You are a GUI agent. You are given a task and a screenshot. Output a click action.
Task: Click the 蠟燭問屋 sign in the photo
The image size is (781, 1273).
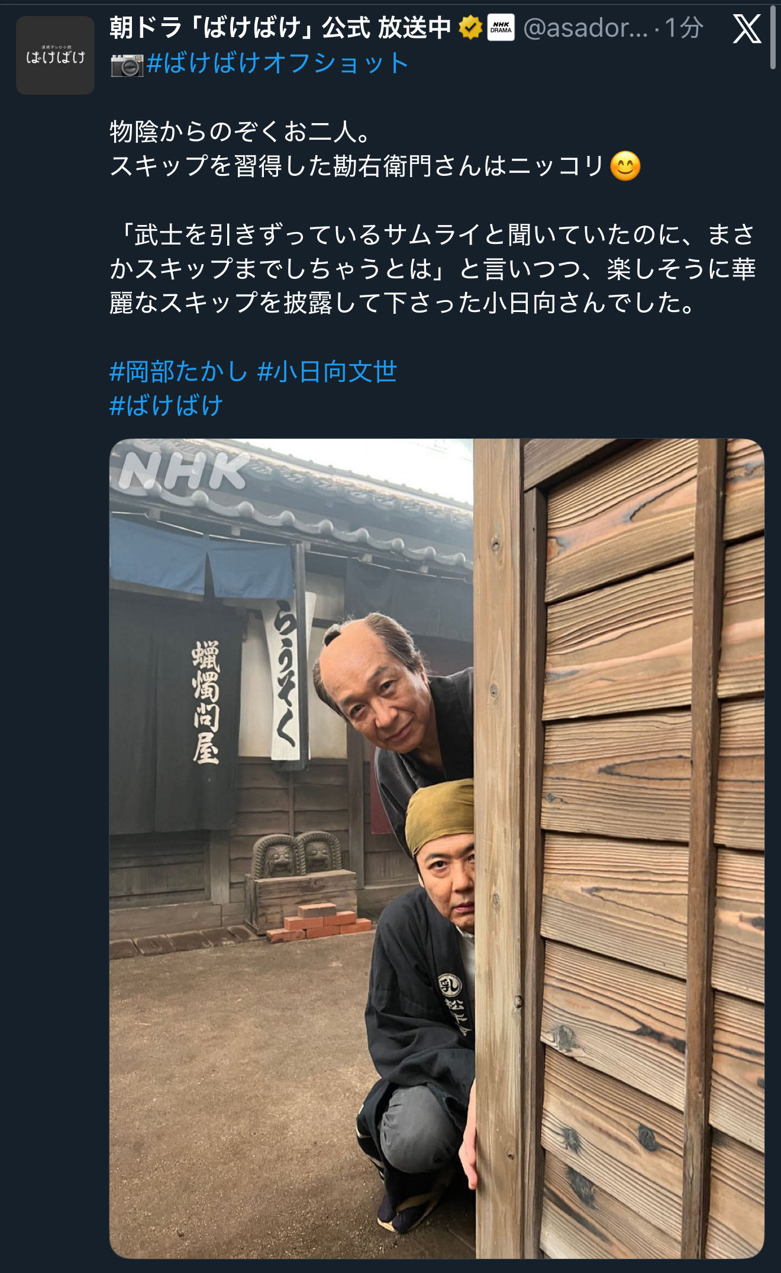click(x=206, y=702)
